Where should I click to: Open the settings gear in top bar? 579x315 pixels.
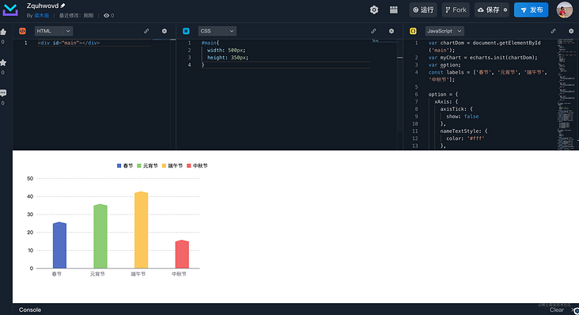point(374,10)
